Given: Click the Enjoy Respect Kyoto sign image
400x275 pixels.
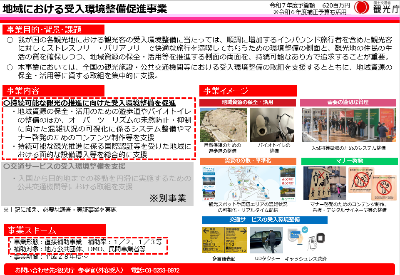Looking at the screenshot, I should tap(372, 183).
